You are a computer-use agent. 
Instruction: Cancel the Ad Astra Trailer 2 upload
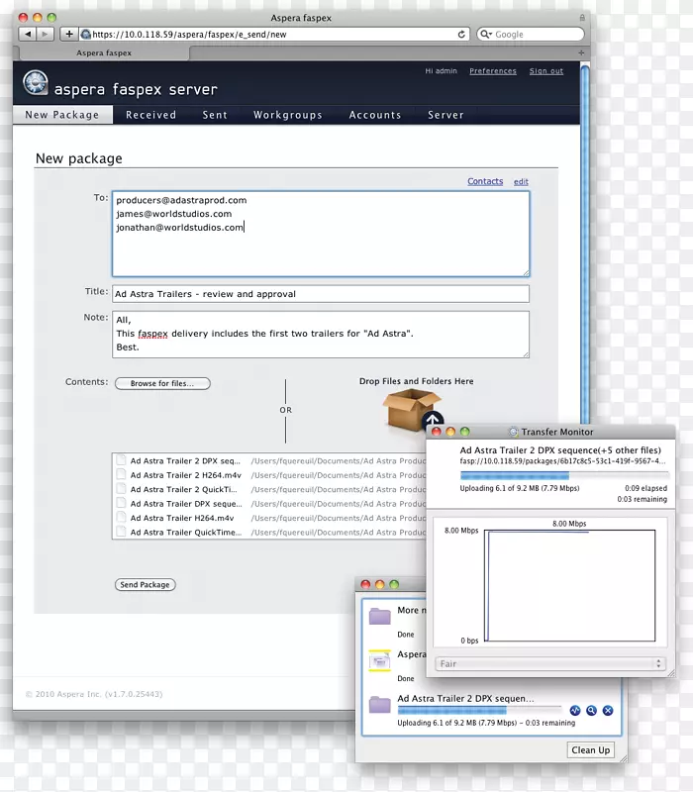[x=608, y=710]
